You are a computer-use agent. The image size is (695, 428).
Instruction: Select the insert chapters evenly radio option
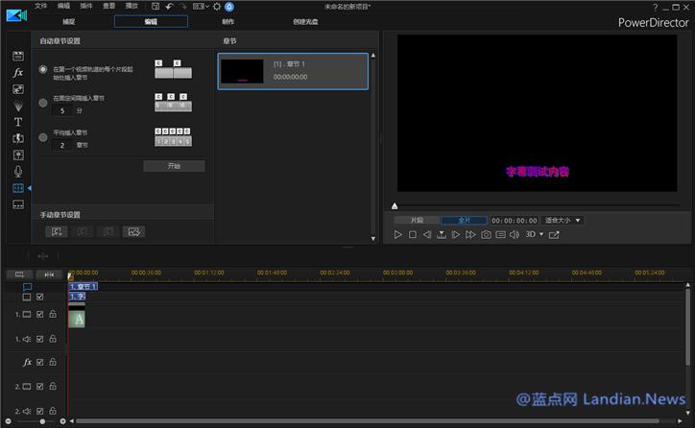(42, 137)
